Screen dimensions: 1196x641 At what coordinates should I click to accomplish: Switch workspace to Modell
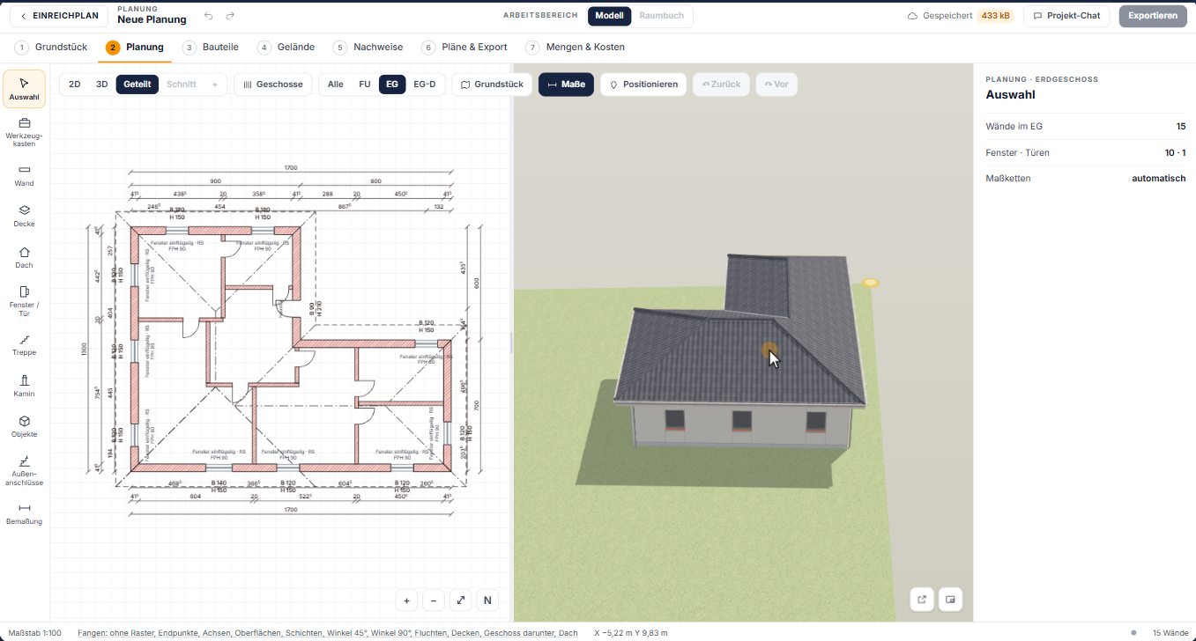coord(609,16)
